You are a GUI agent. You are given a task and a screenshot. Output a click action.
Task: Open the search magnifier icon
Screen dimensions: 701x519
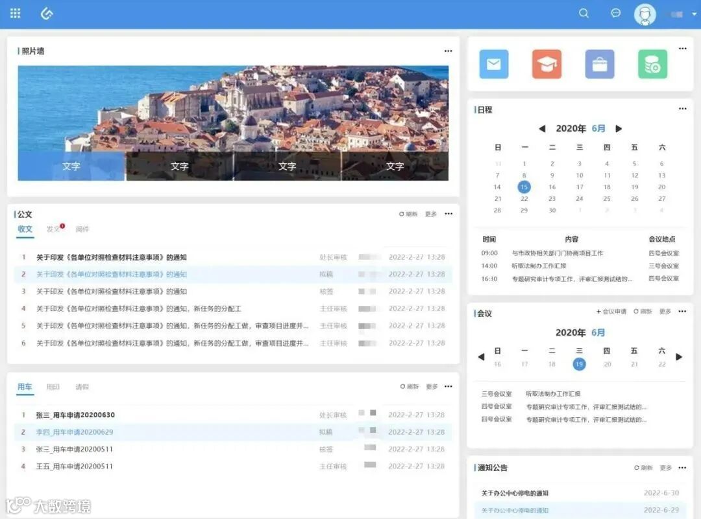(584, 13)
